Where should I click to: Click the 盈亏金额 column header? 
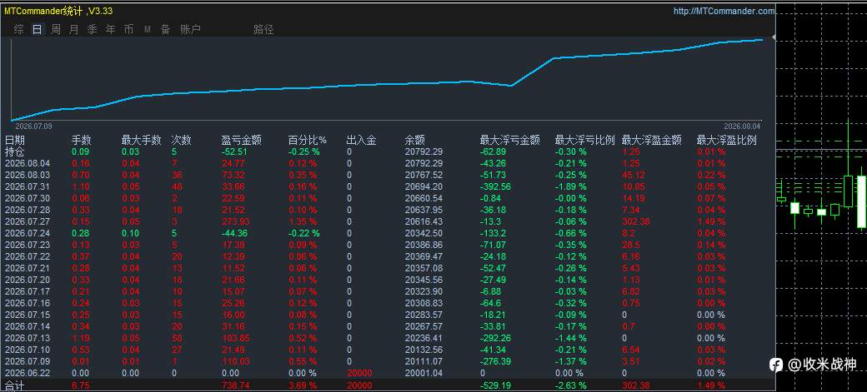pos(242,141)
